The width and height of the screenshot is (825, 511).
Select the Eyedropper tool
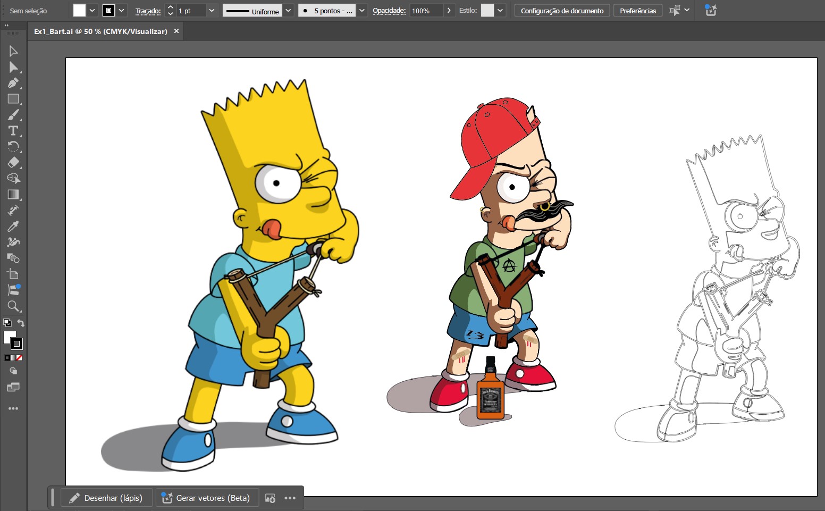click(x=13, y=227)
